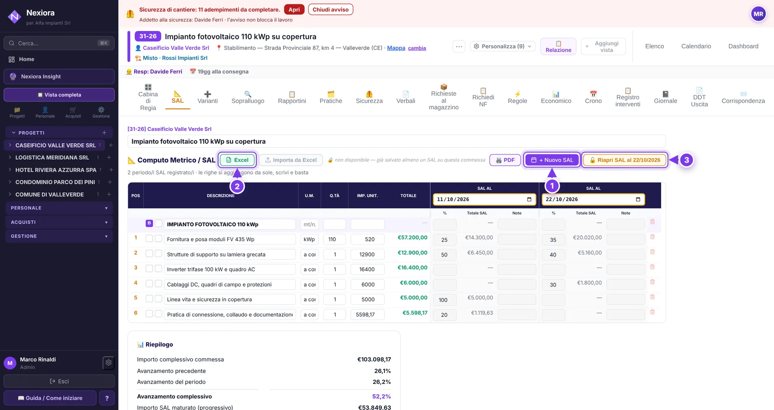Click the MR user avatar
Image resolution: width=774 pixels, height=410 pixels.
(758, 14)
